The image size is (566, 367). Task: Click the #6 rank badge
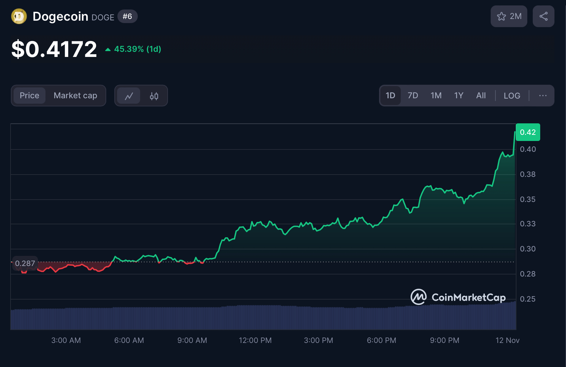pyautogui.click(x=127, y=16)
